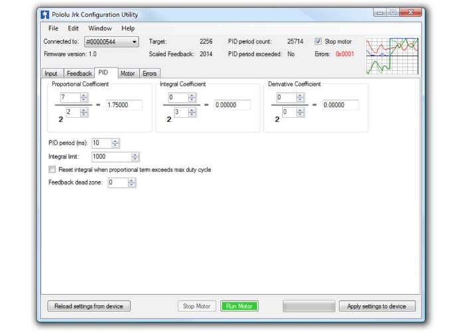Open the Window menu
This screenshot has height=332, width=465.
pos(100,29)
